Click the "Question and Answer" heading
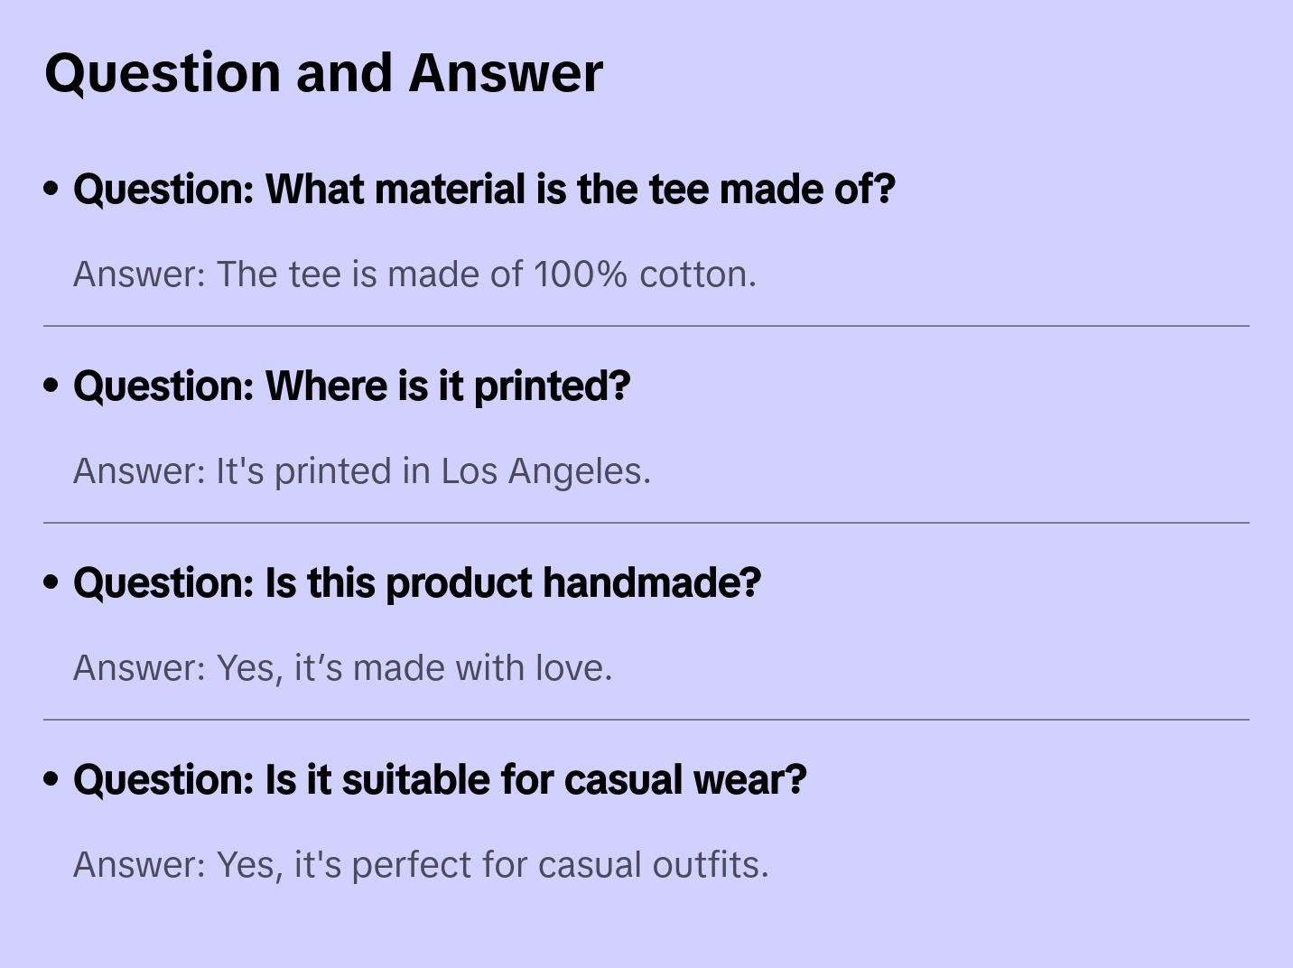Viewport: 1293px width, 968px height. point(323,72)
